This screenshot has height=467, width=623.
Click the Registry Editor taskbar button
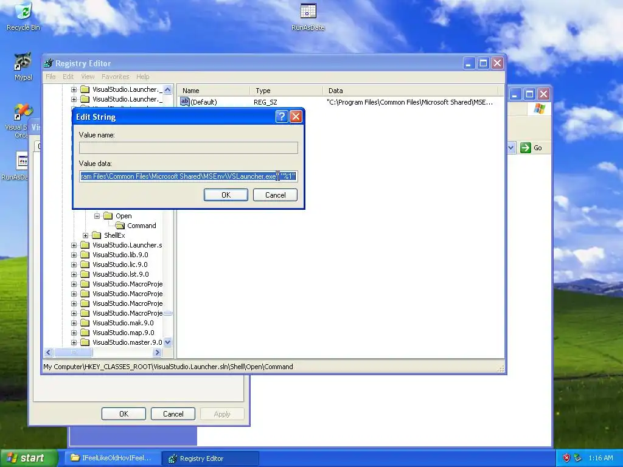[x=211, y=458]
